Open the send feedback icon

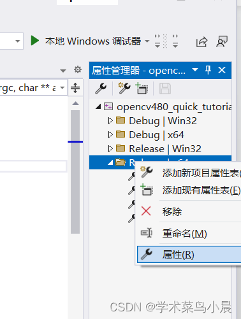pyautogui.click(x=222, y=41)
